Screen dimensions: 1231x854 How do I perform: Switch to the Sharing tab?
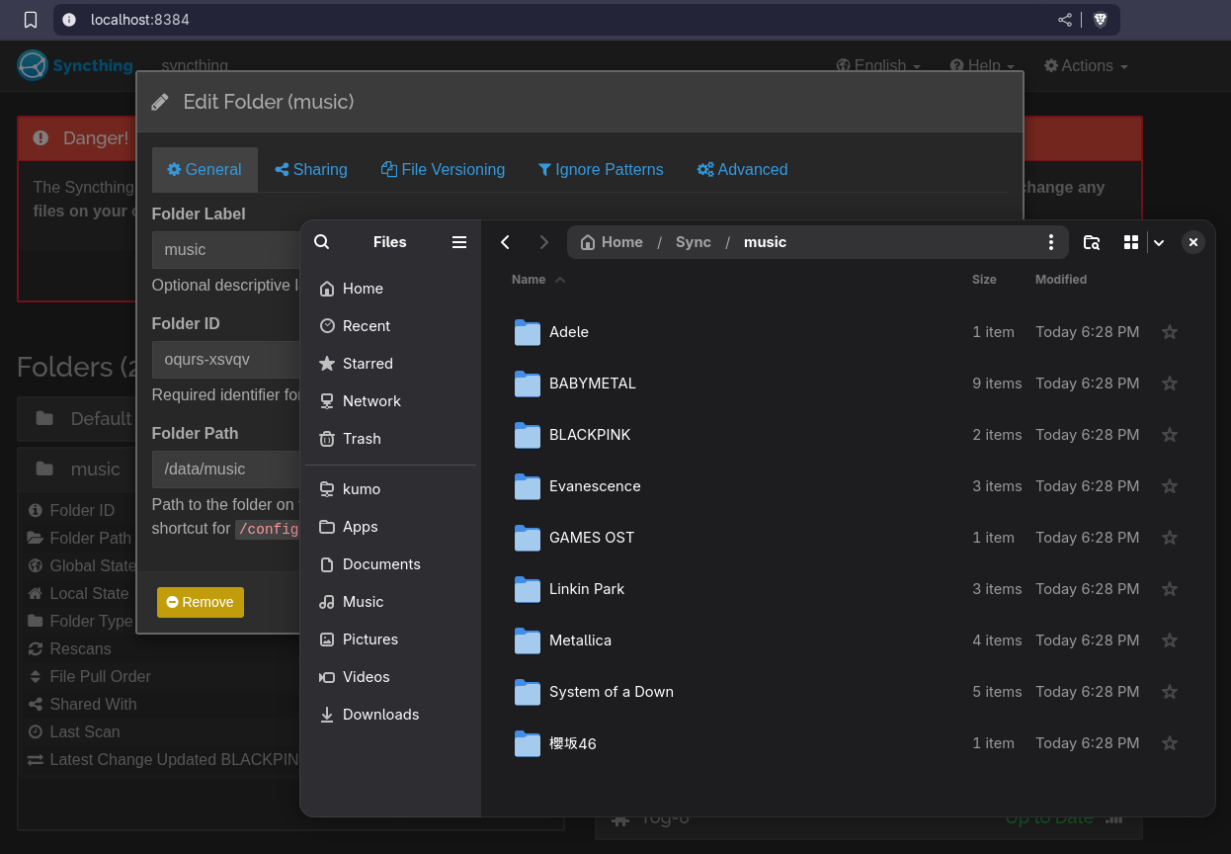point(311,170)
